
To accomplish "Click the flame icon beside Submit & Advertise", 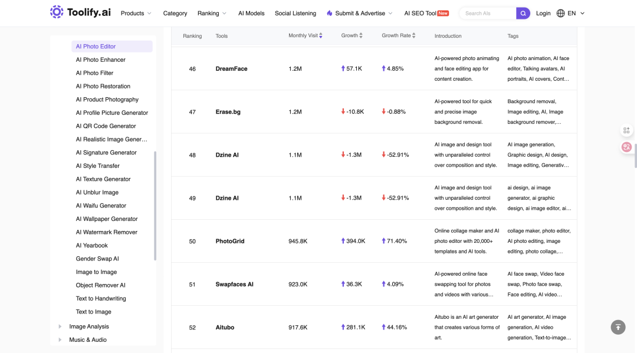I will pos(330,14).
